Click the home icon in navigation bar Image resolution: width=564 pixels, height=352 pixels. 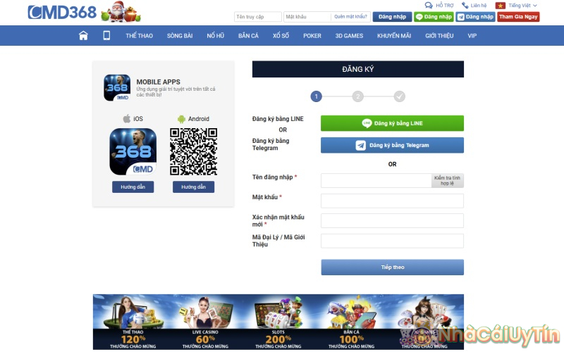coord(83,36)
